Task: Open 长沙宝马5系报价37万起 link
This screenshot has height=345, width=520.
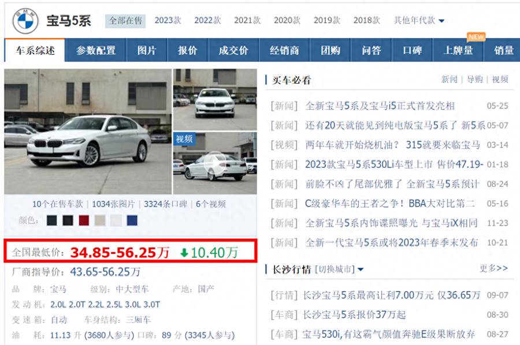Action: 354,314
